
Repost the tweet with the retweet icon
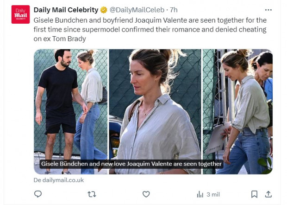(92, 194)
